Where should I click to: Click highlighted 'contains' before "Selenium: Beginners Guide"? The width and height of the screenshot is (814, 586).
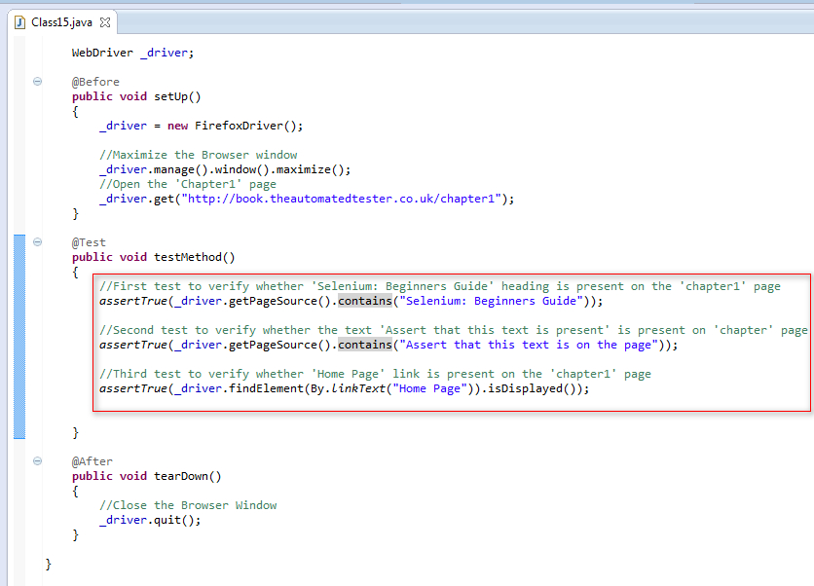point(365,301)
